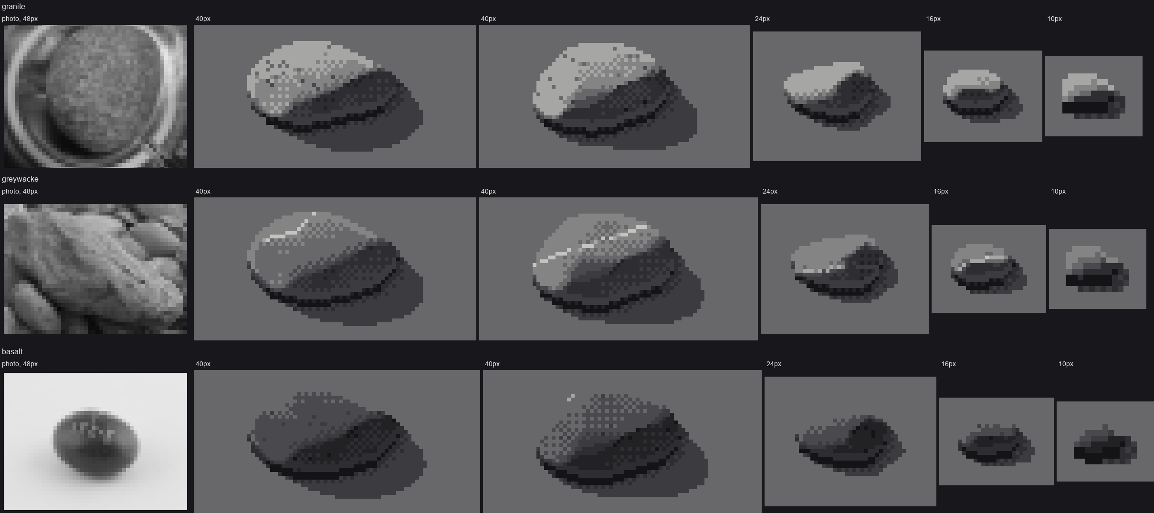Select the basalt photo on white background

[x=95, y=441]
